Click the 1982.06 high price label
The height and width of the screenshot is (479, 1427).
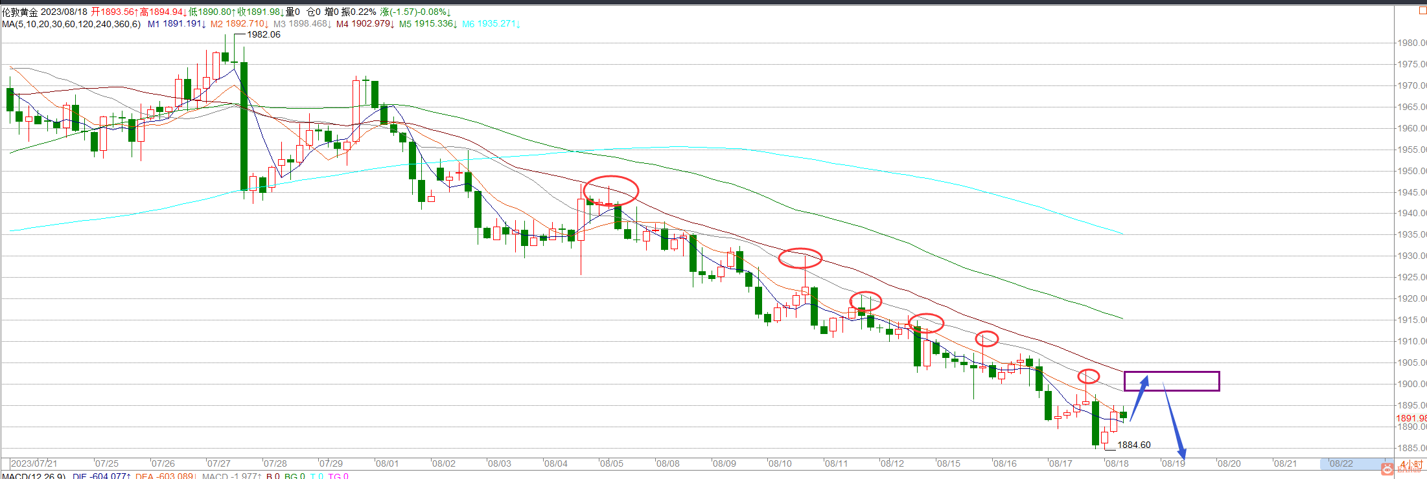point(264,34)
